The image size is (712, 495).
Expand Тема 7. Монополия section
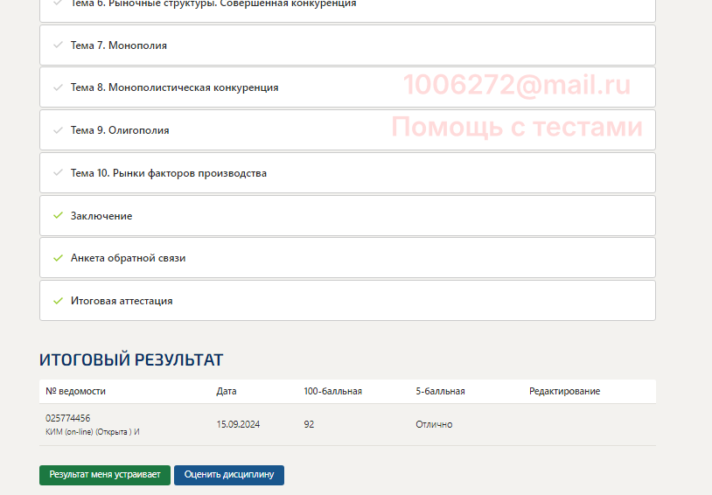[119, 45]
